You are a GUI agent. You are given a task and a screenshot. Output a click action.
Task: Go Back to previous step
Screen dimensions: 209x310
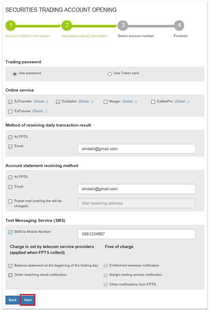pos(13,300)
